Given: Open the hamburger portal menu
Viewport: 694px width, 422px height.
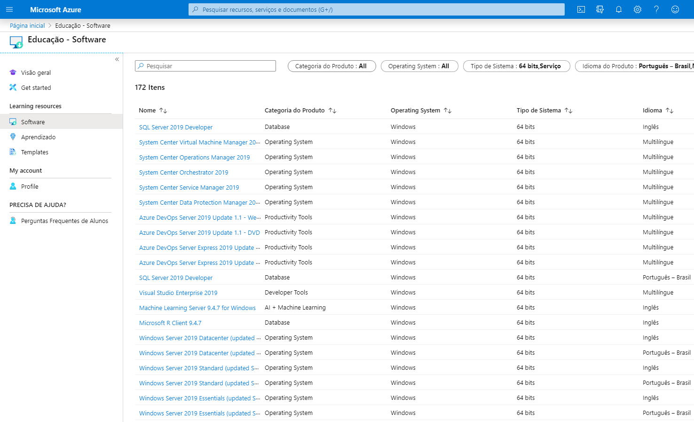Looking at the screenshot, I should [9, 9].
